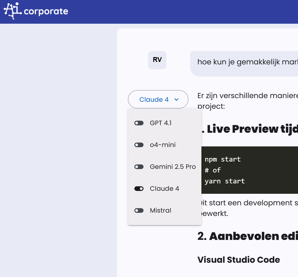Click the AI network logo icon

12,11
